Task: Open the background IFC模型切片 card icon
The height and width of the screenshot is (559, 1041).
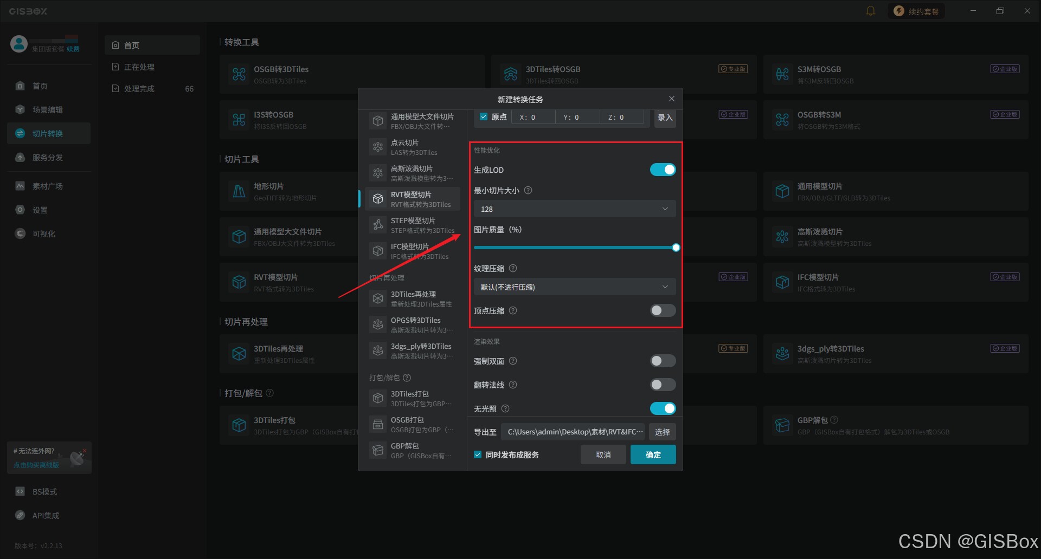Action: (782, 282)
